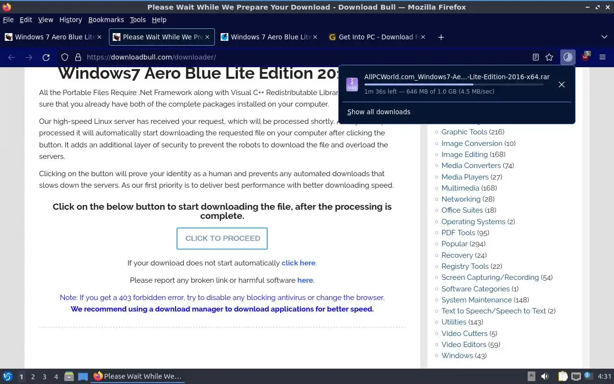Open Media Players category

[465, 177]
